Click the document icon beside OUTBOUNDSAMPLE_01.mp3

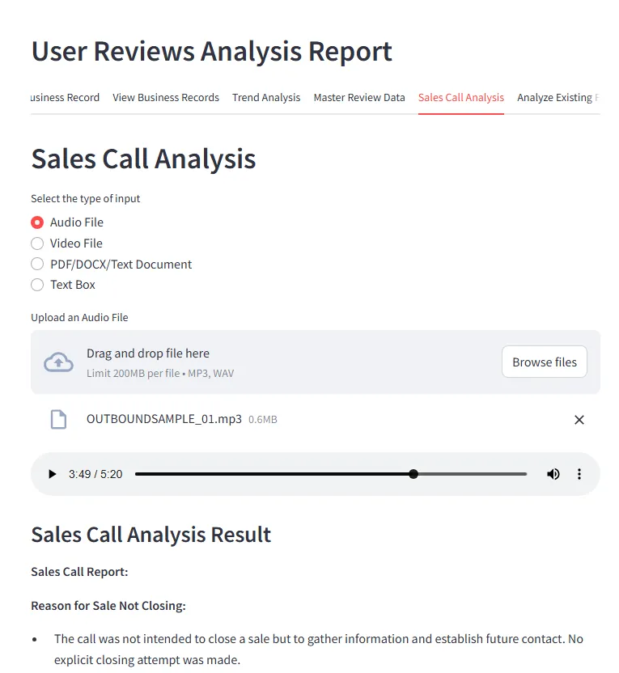pyautogui.click(x=58, y=420)
